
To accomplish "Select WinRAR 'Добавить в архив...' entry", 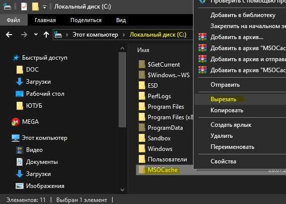I will [237, 37].
